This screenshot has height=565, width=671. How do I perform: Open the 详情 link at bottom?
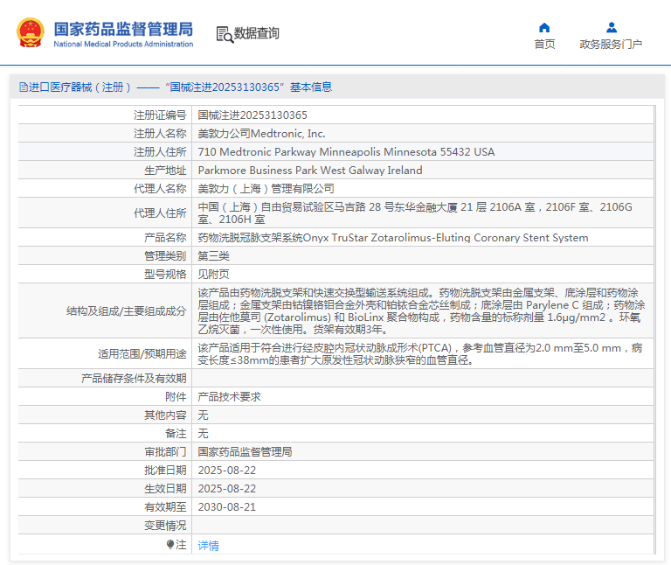pyautogui.click(x=209, y=545)
